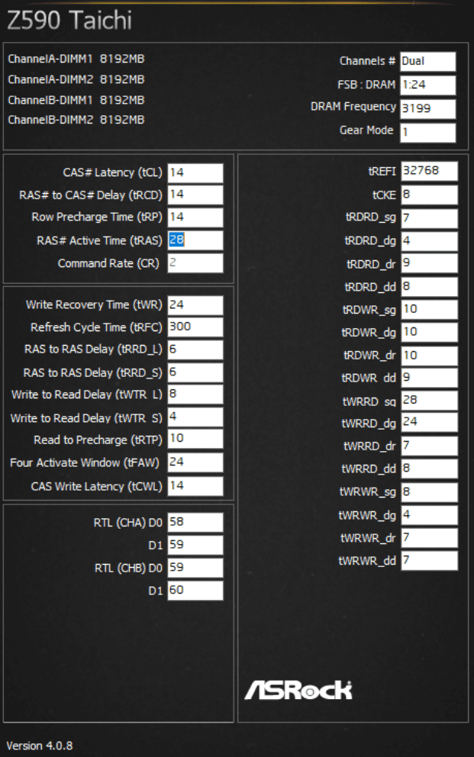Select the CAS Write Latency (tCWL) field

pos(195,486)
